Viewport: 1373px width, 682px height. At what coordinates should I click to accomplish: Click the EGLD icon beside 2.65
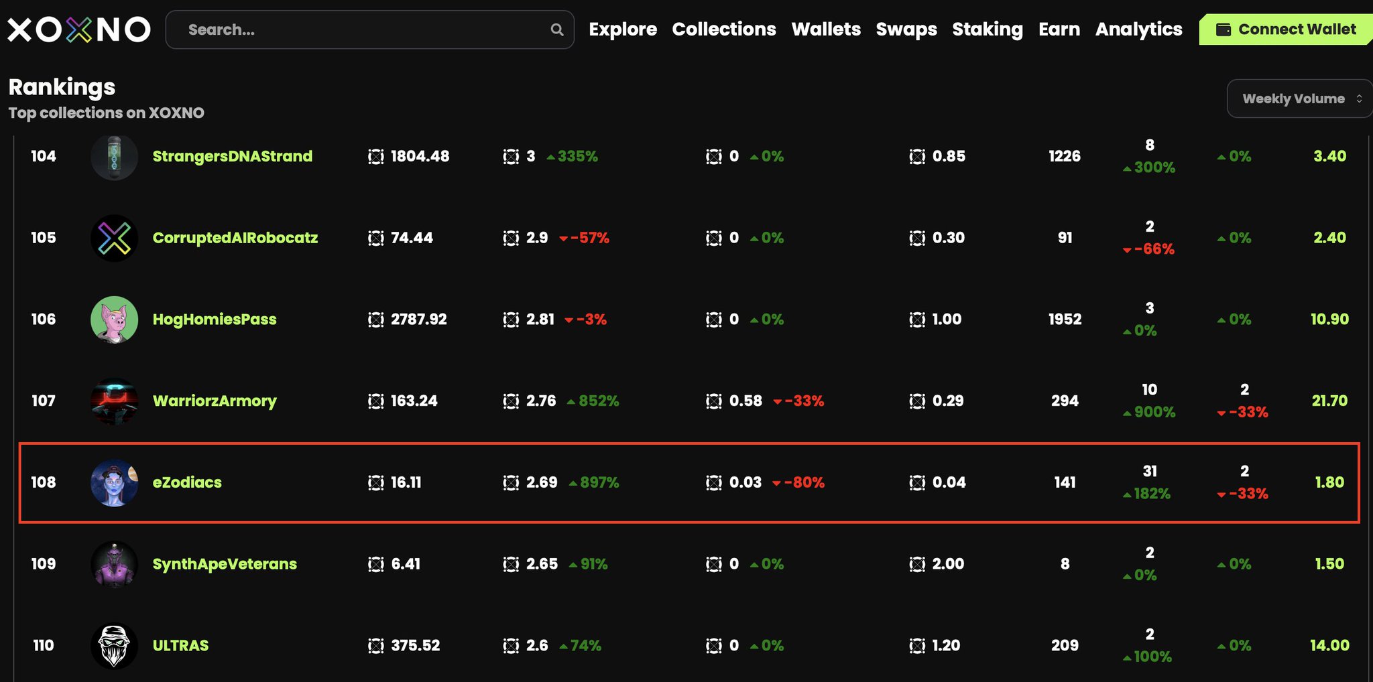[x=511, y=564]
